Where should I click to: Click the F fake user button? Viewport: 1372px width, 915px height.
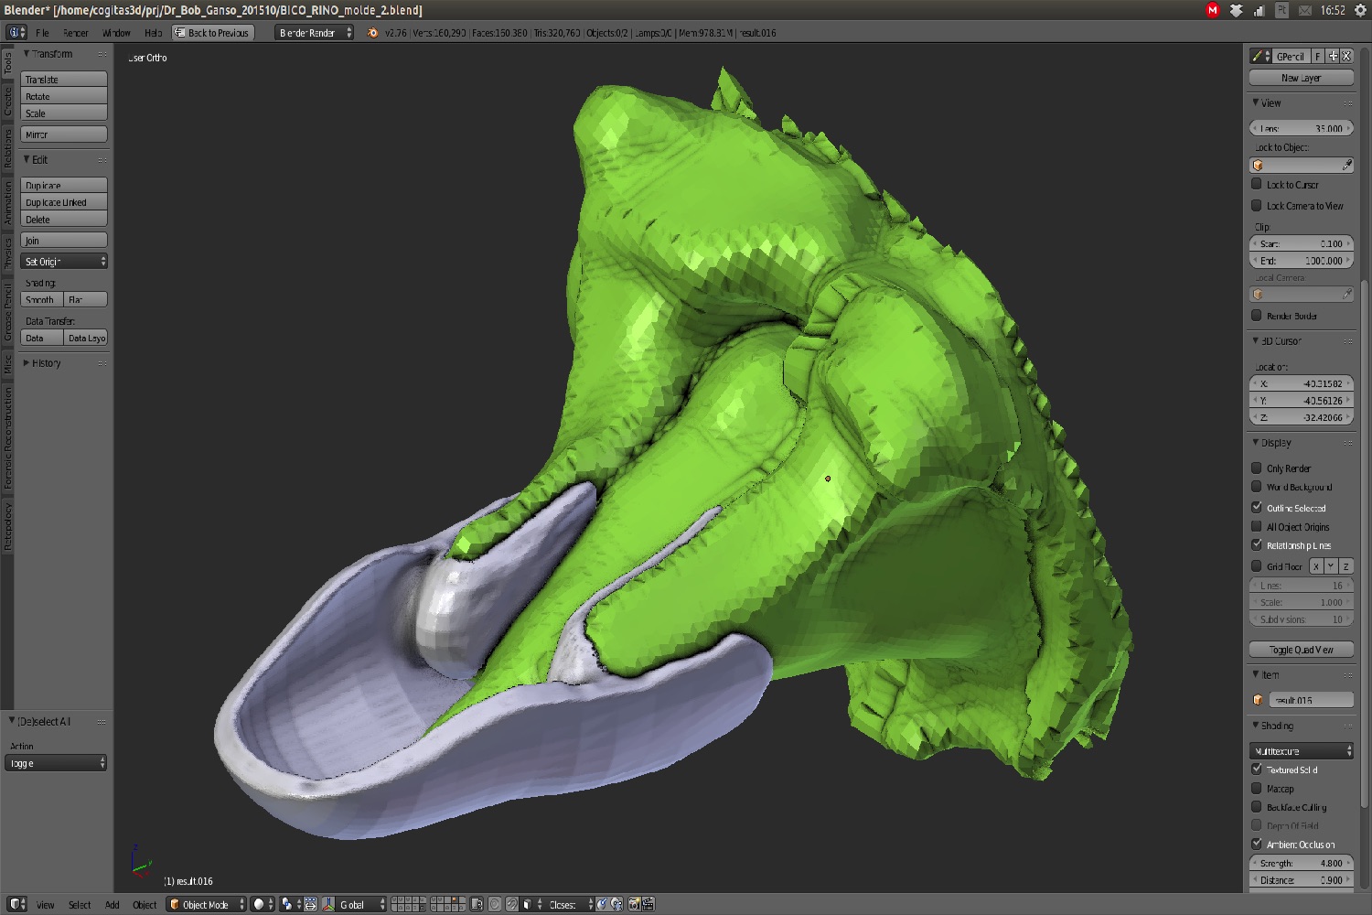pos(1318,56)
